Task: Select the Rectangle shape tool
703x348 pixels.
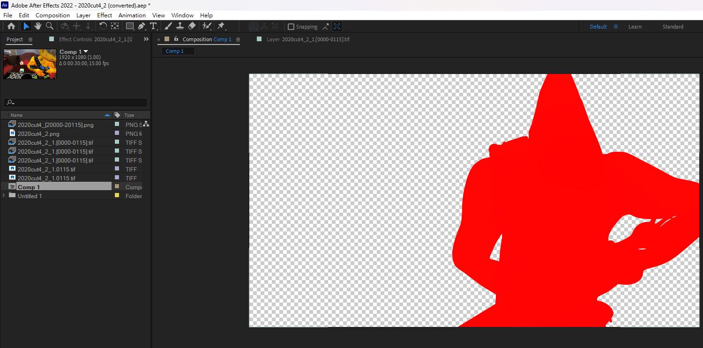Action: coord(130,26)
